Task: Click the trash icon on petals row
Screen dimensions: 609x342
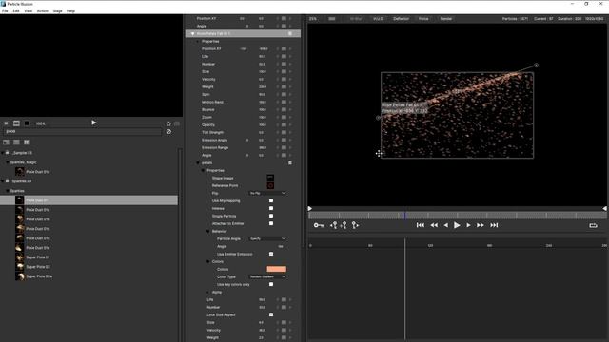Action: click(x=289, y=162)
